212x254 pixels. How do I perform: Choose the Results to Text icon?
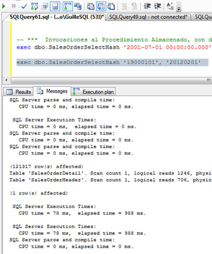pyautogui.click(x=91, y=6)
